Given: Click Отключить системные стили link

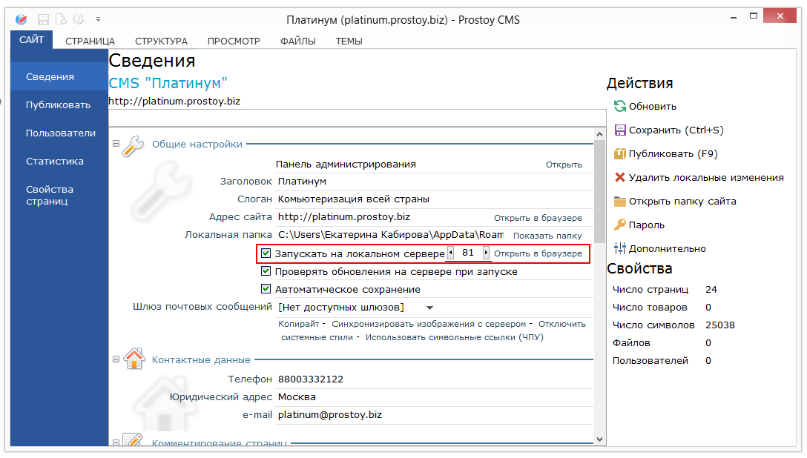Looking at the screenshot, I should tap(562, 324).
